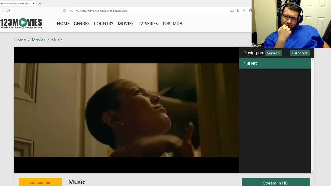This screenshot has height=186, width=331.
Task: Click the address bar URL text
Action: pos(102,11)
